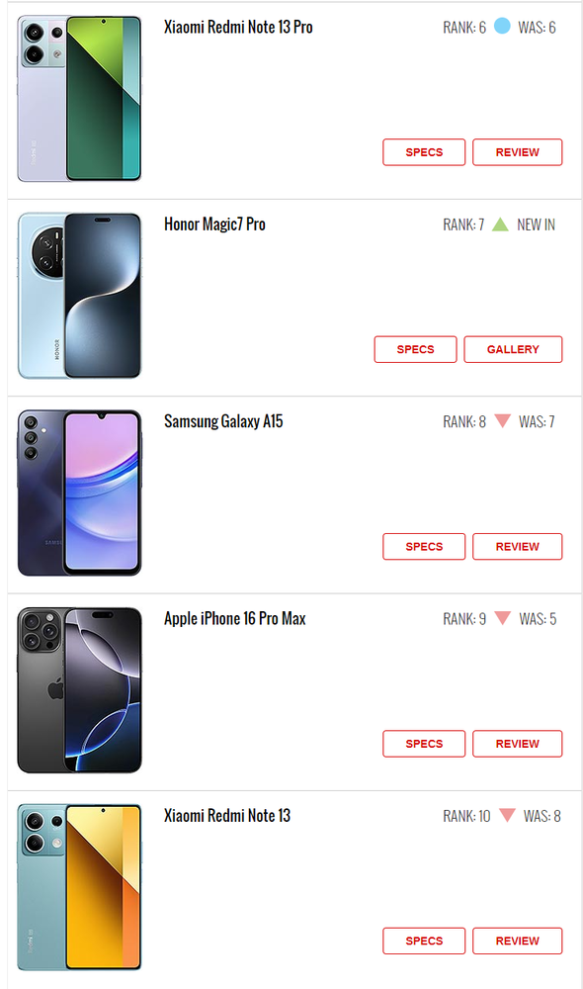
Task: Click the green up arrow beside Honor Magic7 Pro rank
Action: [500, 224]
